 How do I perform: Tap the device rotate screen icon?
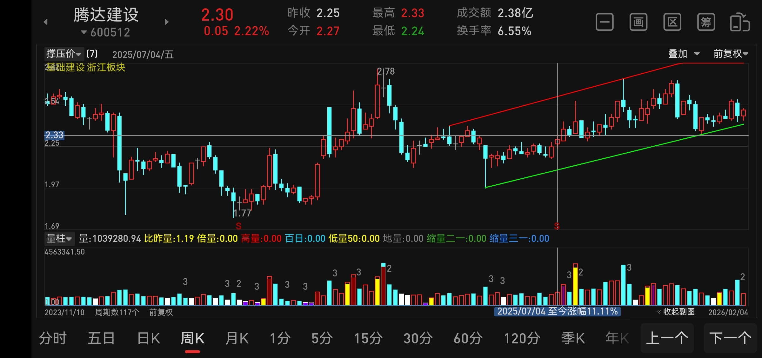point(740,22)
